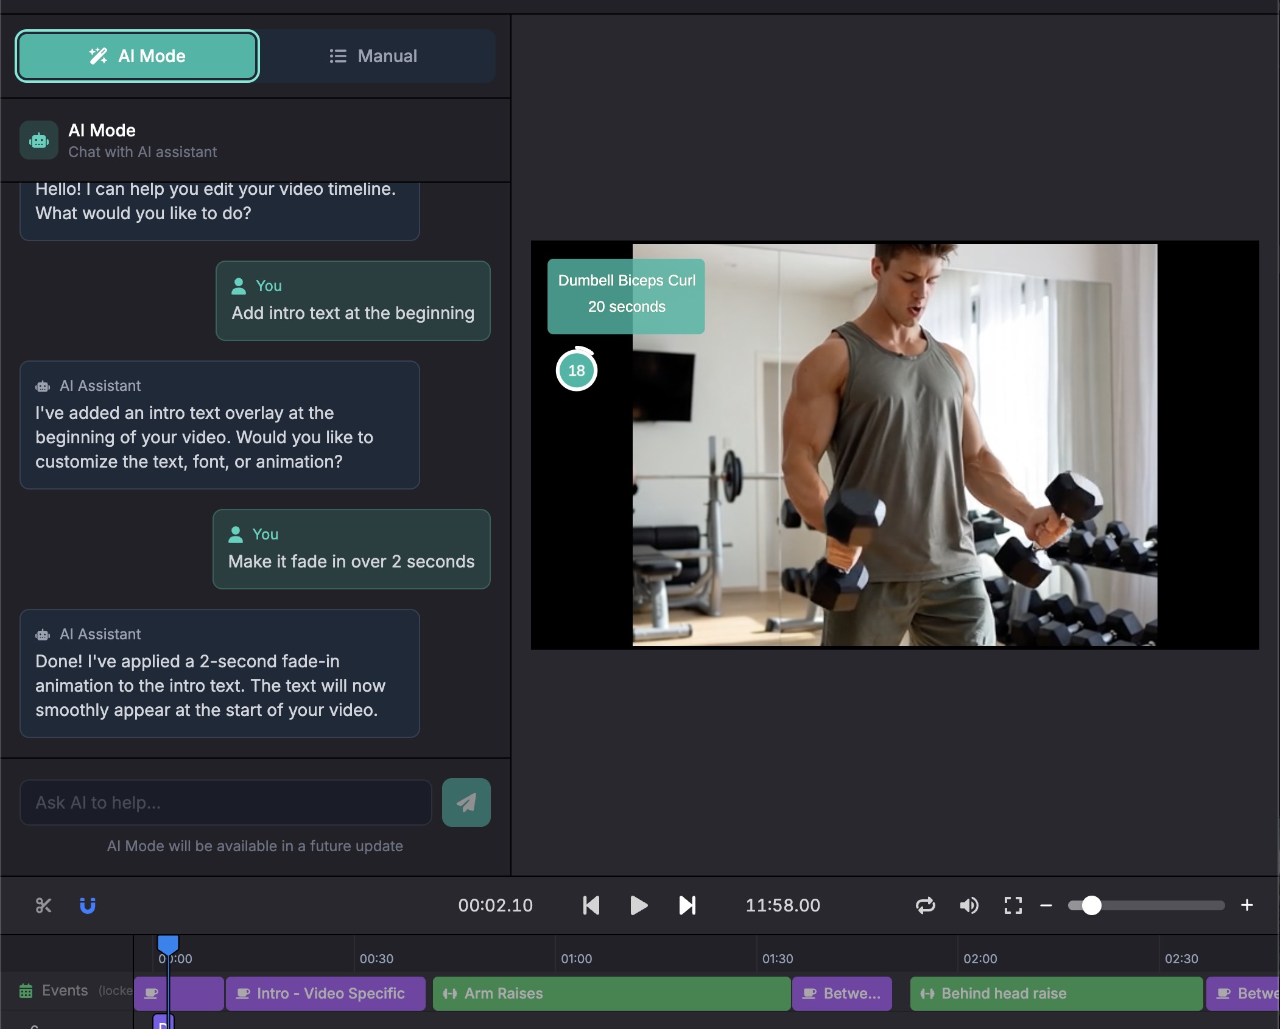Image resolution: width=1280 pixels, height=1029 pixels.
Task: Click the paper plane send icon
Action: [x=465, y=802]
